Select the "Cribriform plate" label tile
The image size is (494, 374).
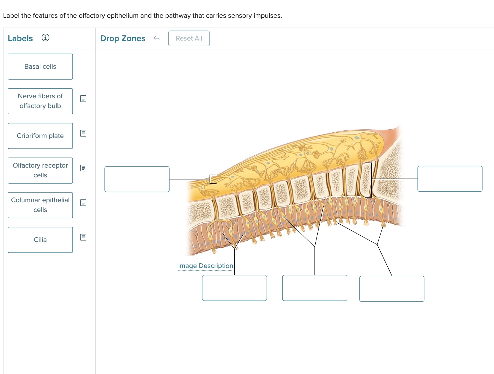(40, 136)
